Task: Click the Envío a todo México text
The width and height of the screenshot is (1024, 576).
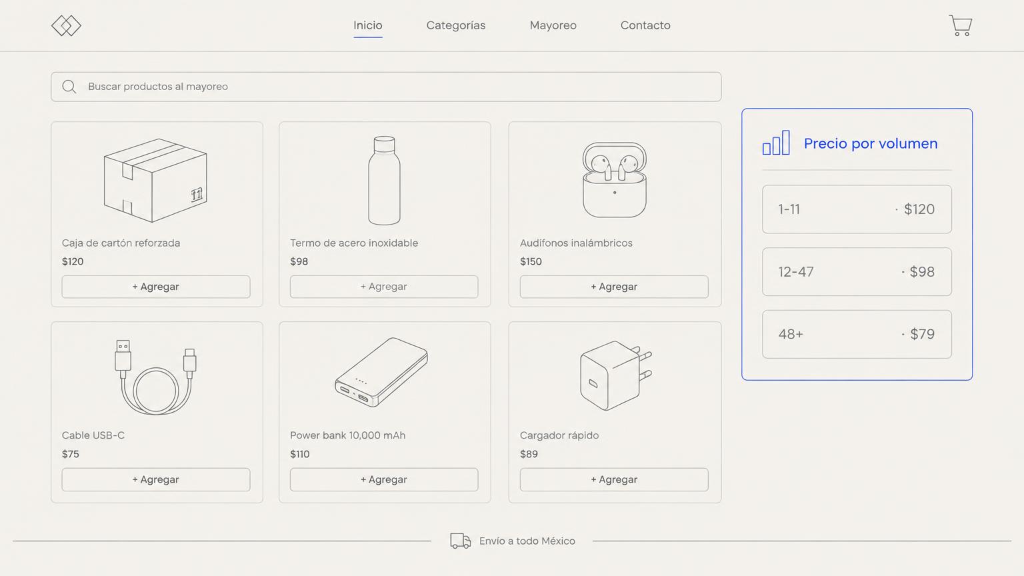Action: click(x=527, y=541)
